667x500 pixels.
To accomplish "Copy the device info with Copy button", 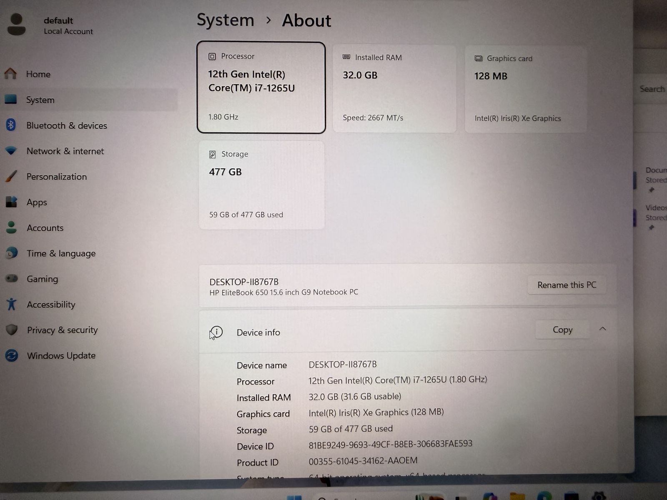I will click(562, 330).
